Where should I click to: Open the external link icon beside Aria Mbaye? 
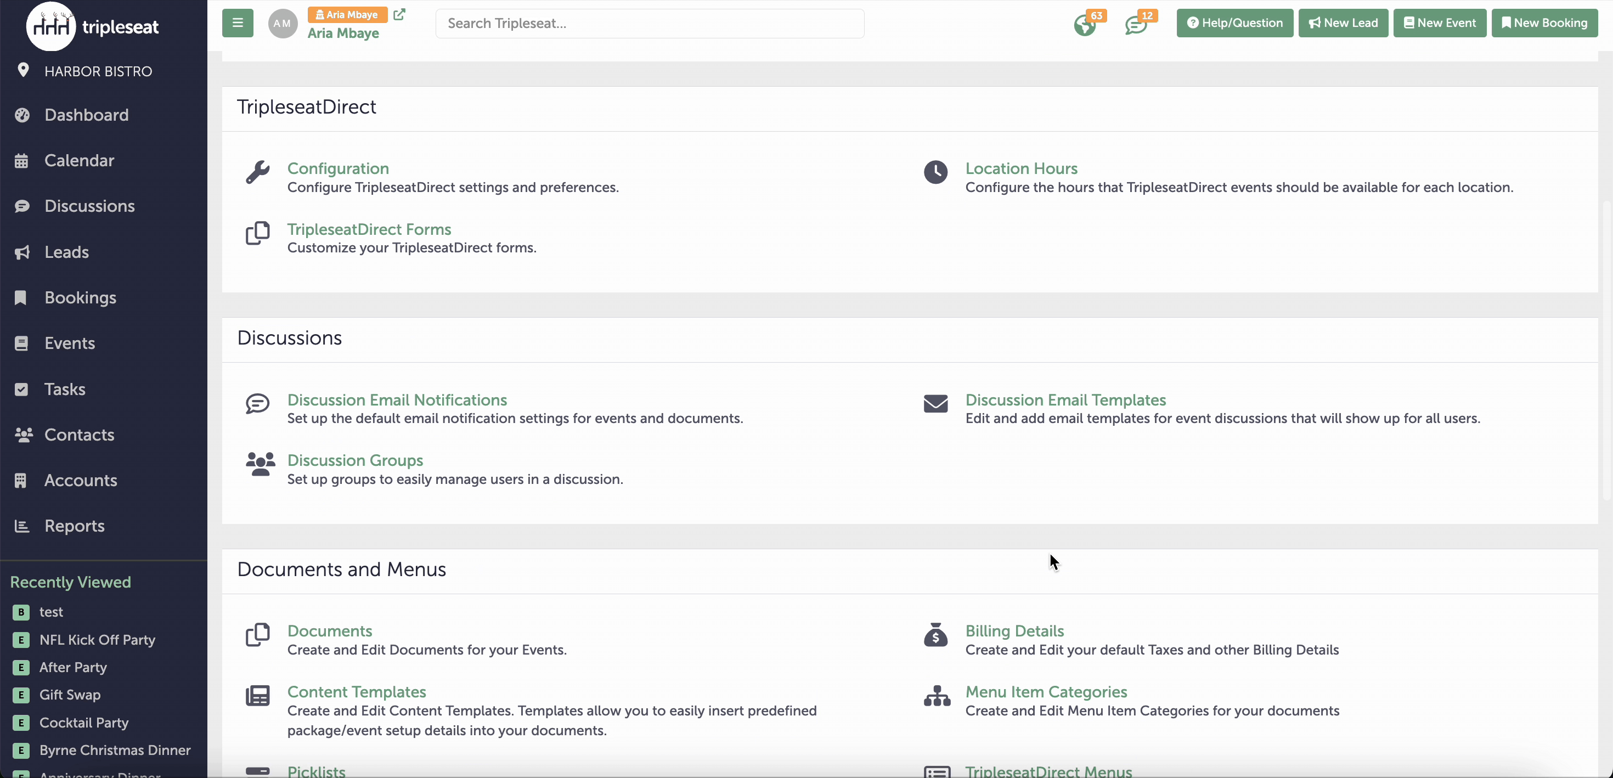[x=399, y=14]
